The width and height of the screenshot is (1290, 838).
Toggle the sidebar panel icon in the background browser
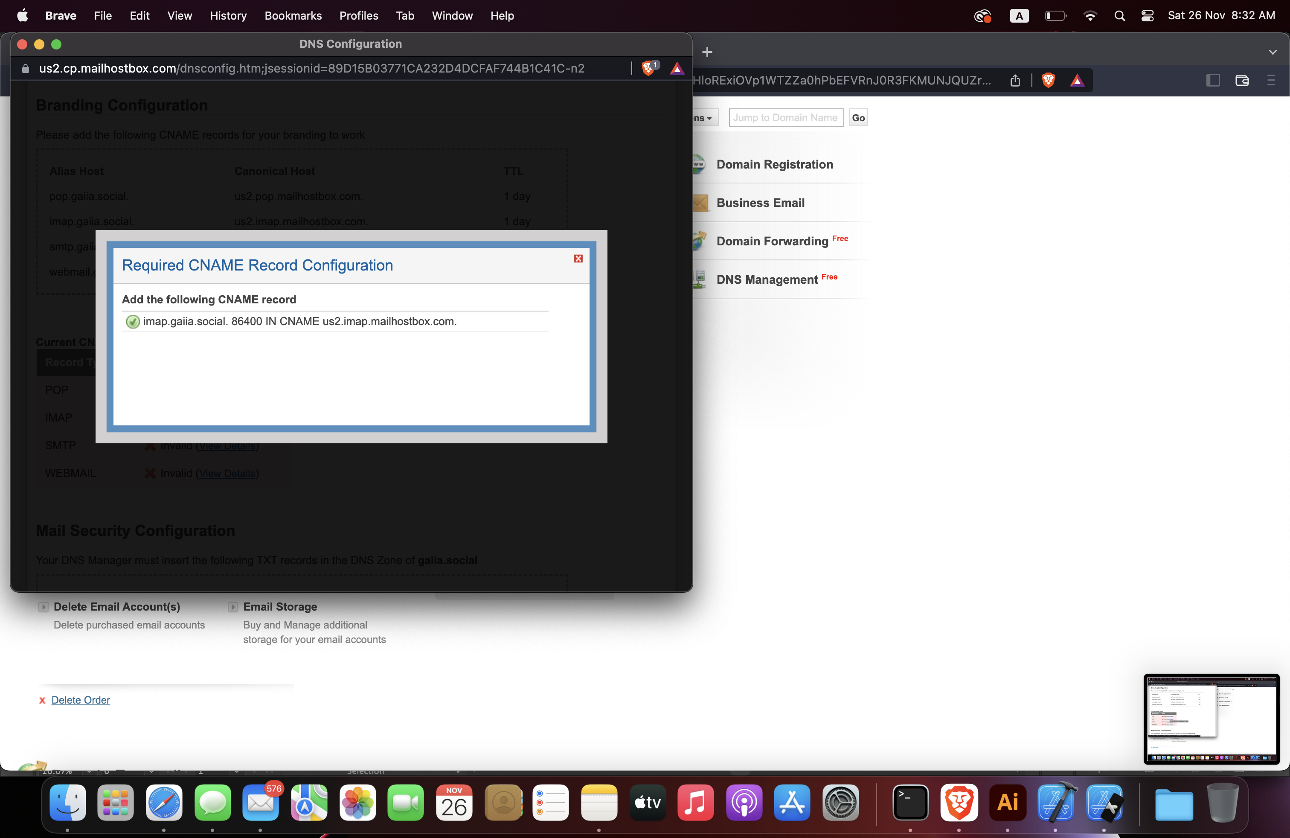point(1213,81)
